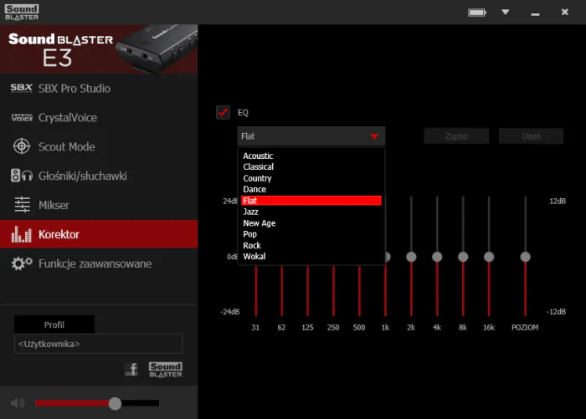Click the POZIOM label
Image resolution: width=586 pixels, height=419 pixels.
tap(525, 328)
